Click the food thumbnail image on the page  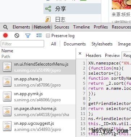[x=121, y=5]
